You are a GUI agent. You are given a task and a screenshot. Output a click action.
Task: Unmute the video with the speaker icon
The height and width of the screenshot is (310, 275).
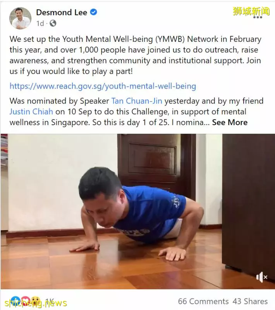click(262, 277)
